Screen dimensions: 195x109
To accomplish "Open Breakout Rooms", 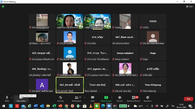I will click(x=134, y=99).
